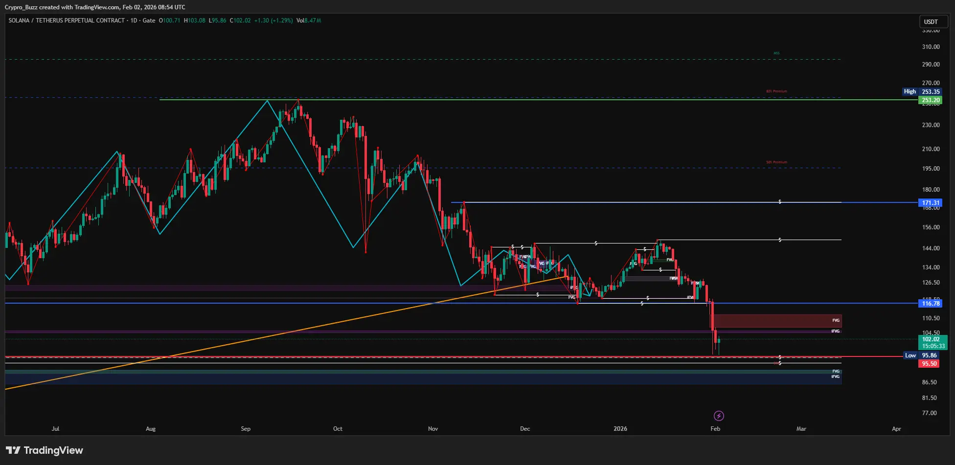Click 230.00 on the price axis
The width and height of the screenshot is (955, 465).
click(x=931, y=125)
